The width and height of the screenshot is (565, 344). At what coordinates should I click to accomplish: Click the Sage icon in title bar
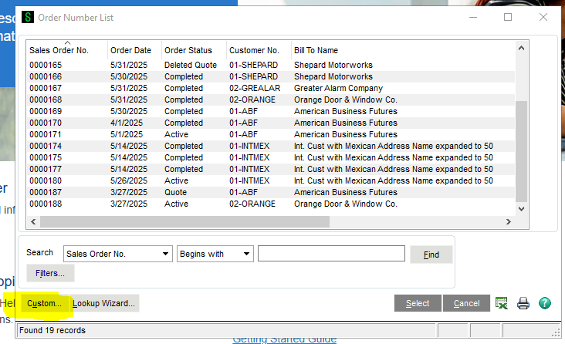28,17
